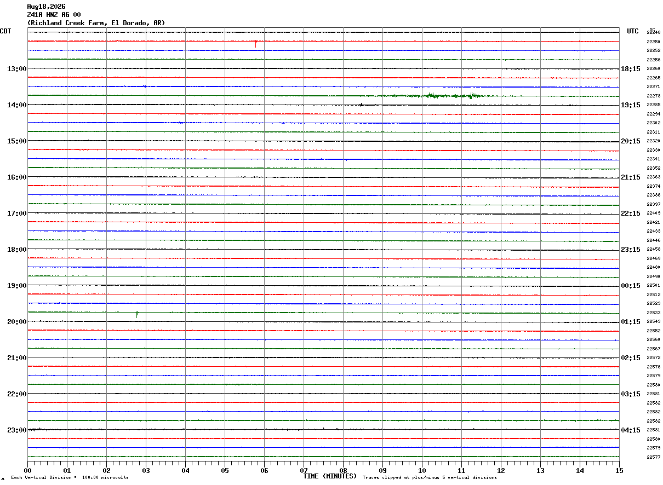
Task: Select the 18:15 UTC time label
Action: click(x=631, y=68)
